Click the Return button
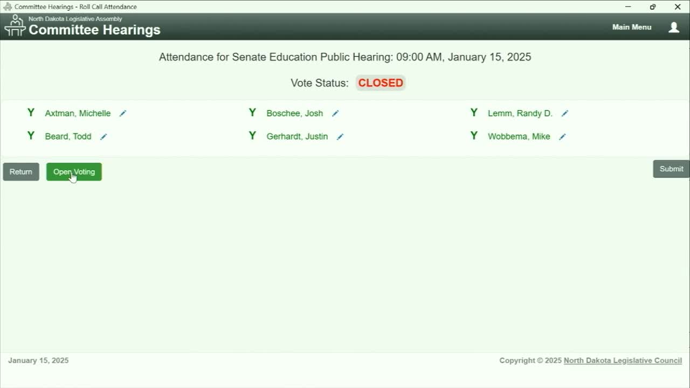The width and height of the screenshot is (690, 388). pos(21,172)
